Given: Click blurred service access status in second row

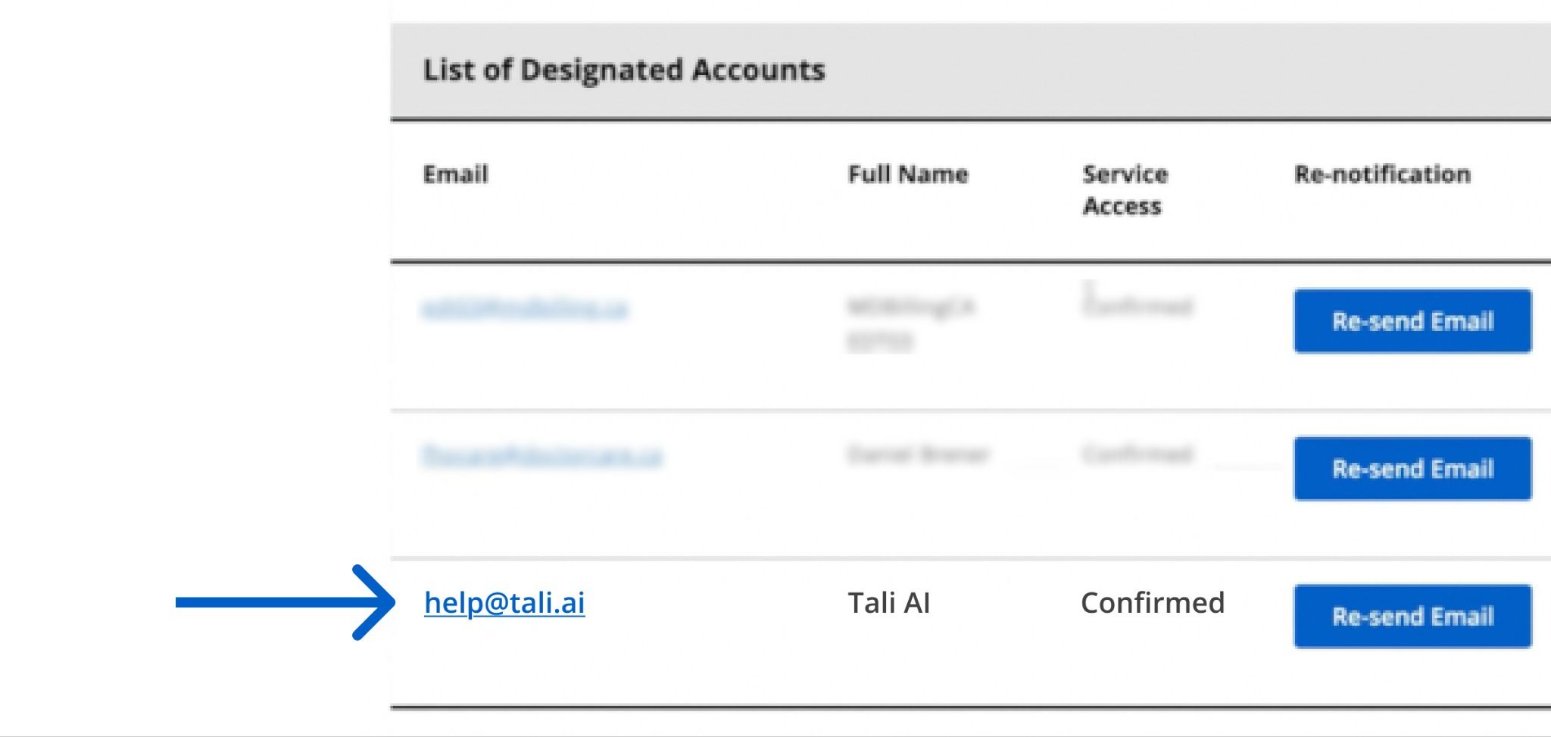Looking at the screenshot, I should click(x=1138, y=454).
